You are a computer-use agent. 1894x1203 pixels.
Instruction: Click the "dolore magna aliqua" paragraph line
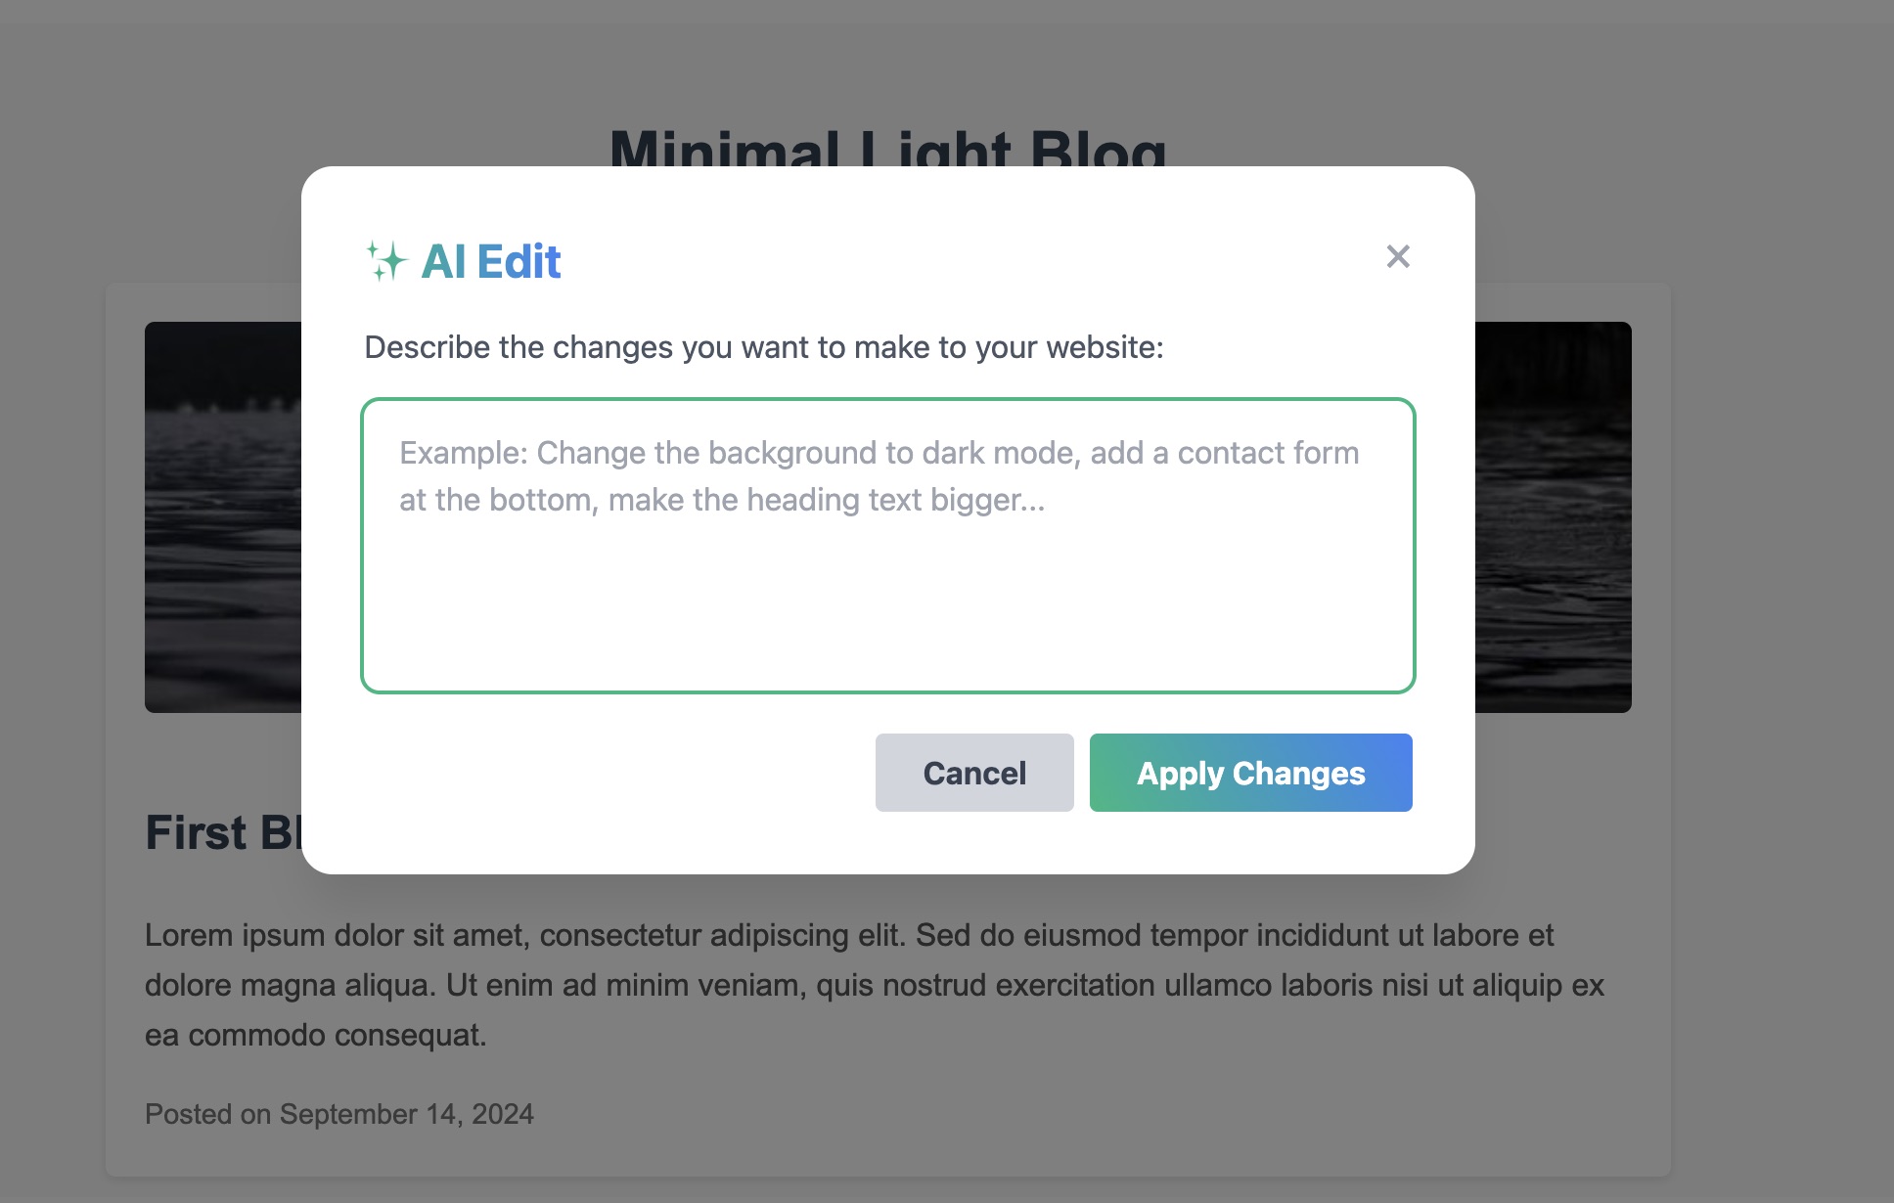tap(874, 985)
